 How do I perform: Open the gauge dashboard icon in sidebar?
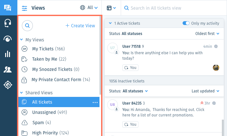click(x=8, y=39)
